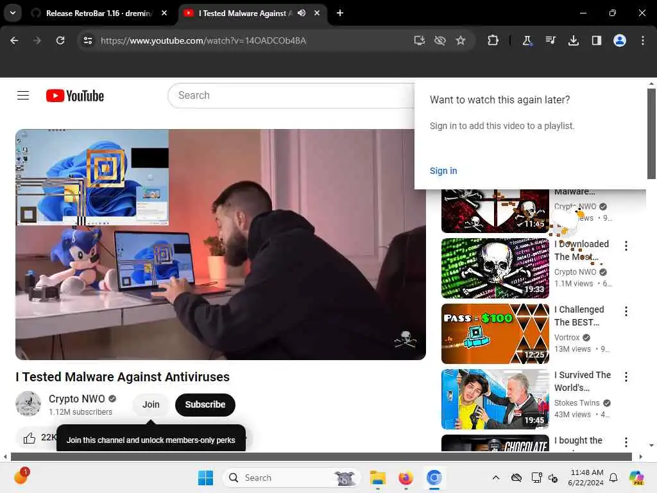The height and width of the screenshot is (493, 657).
Task: Open the PASS = $100 video thumbnail
Action: (x=495, y=334)
